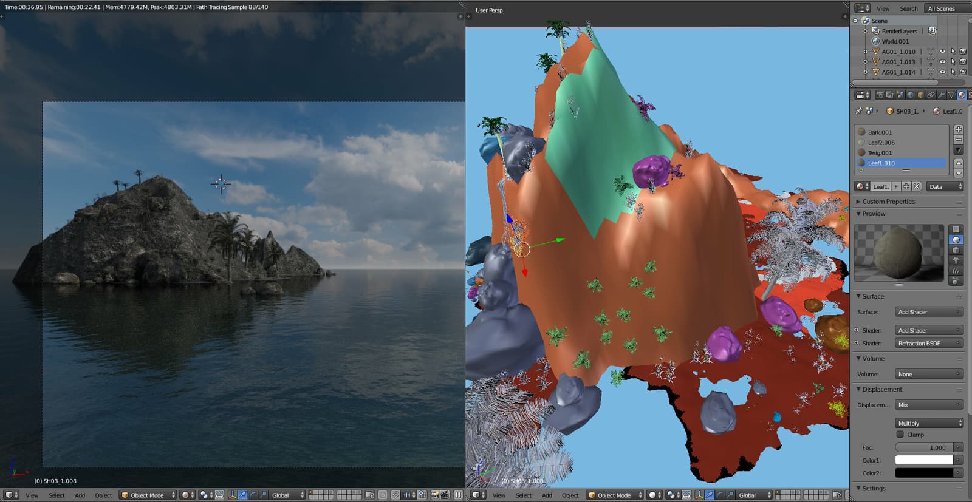972x502 pixels.
Task: Open the Refraction BSDF shader dropdown
Action: tap(929, 344)
